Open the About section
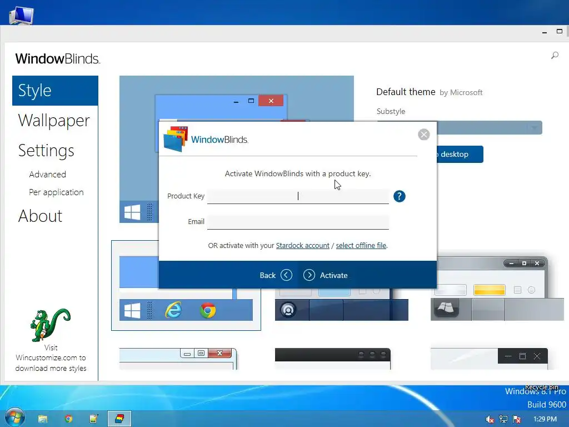 [40, 216]
